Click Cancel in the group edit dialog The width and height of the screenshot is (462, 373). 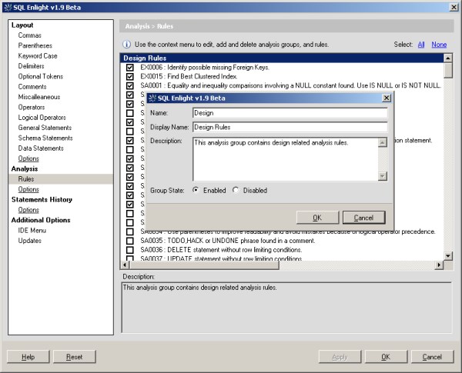tap(363, 218)
